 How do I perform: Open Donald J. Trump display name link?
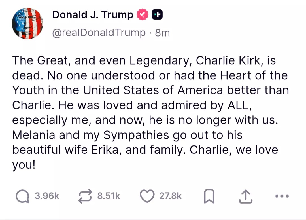click(93, 15)
